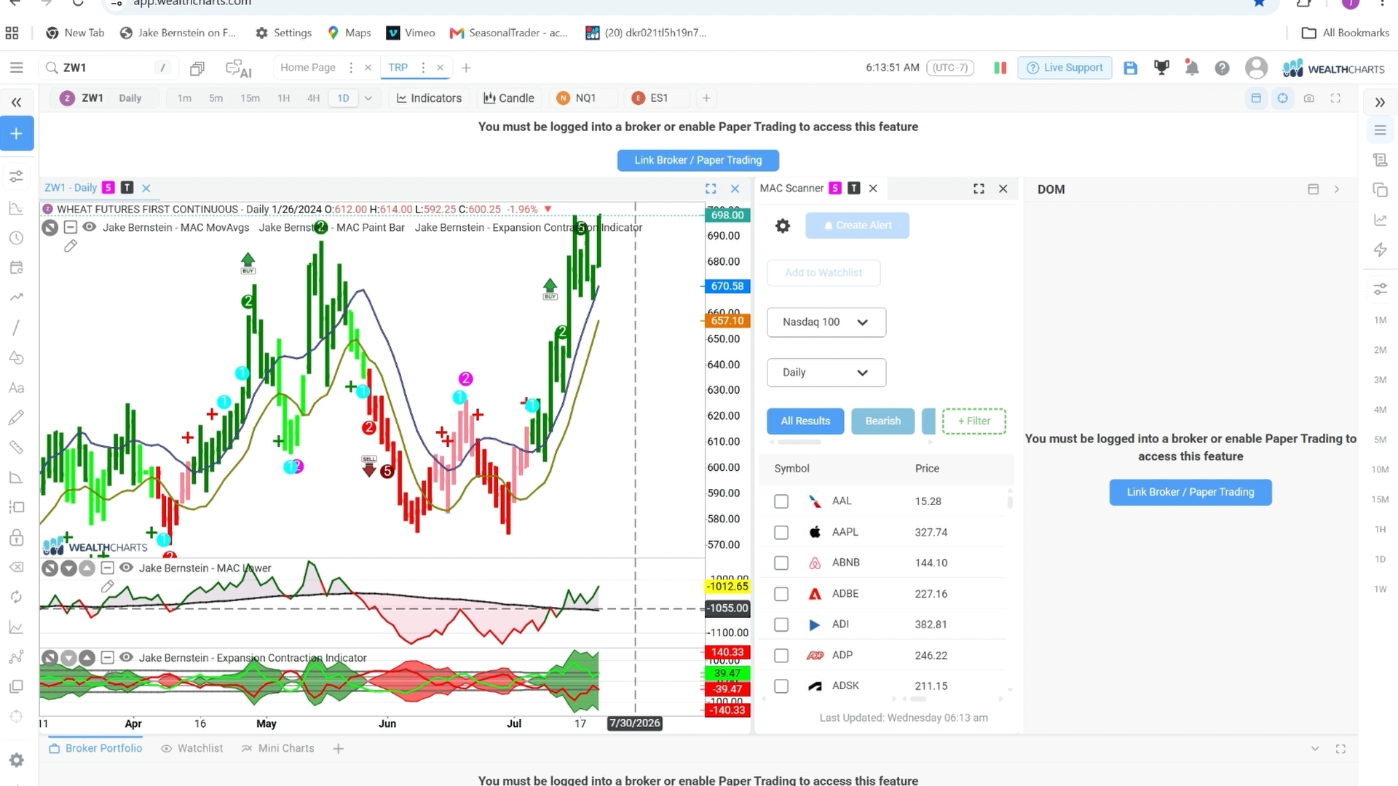Click the AI assistant icon beside search

click(x=239, y=68)
